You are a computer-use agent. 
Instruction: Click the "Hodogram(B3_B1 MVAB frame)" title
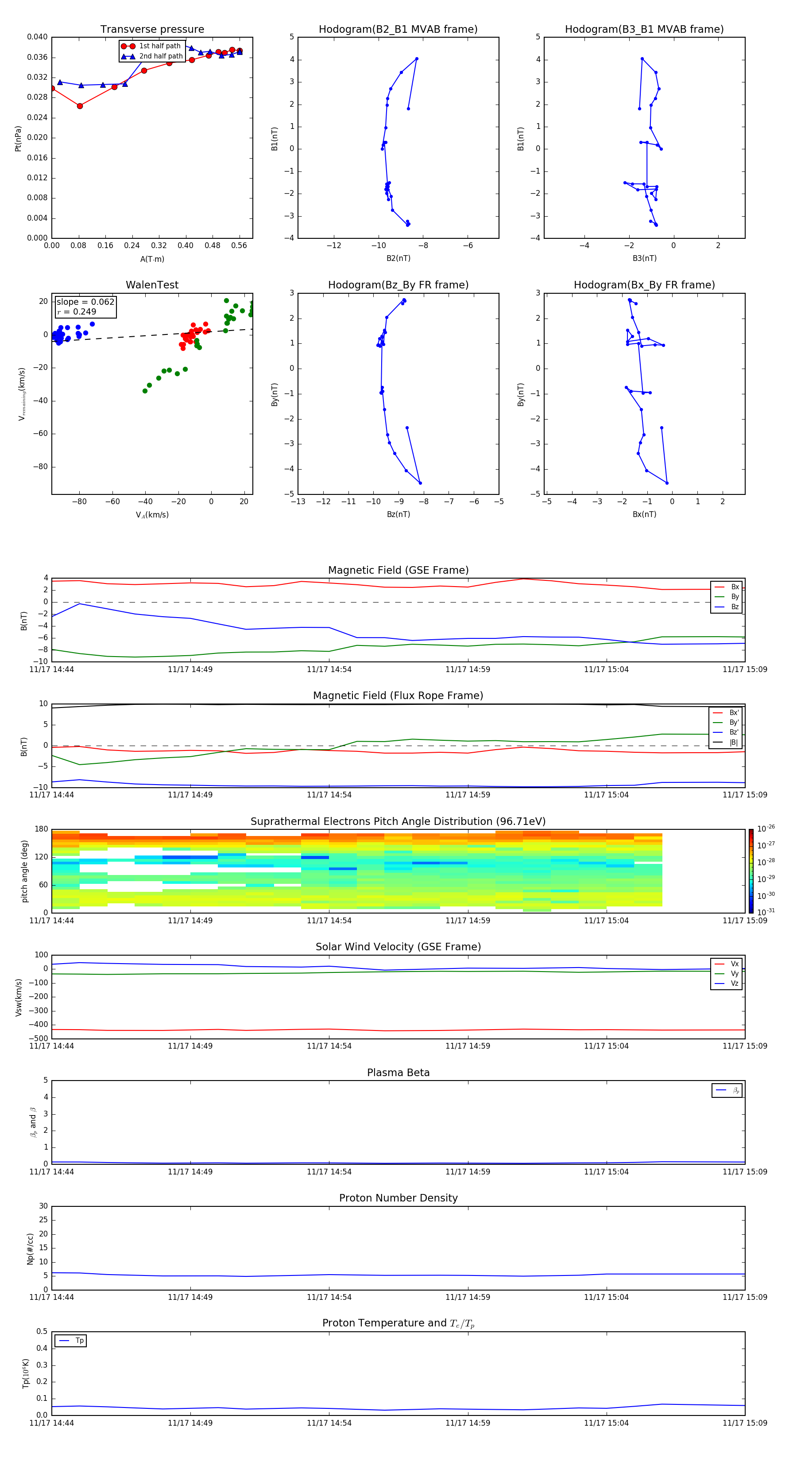coord(644,29)
